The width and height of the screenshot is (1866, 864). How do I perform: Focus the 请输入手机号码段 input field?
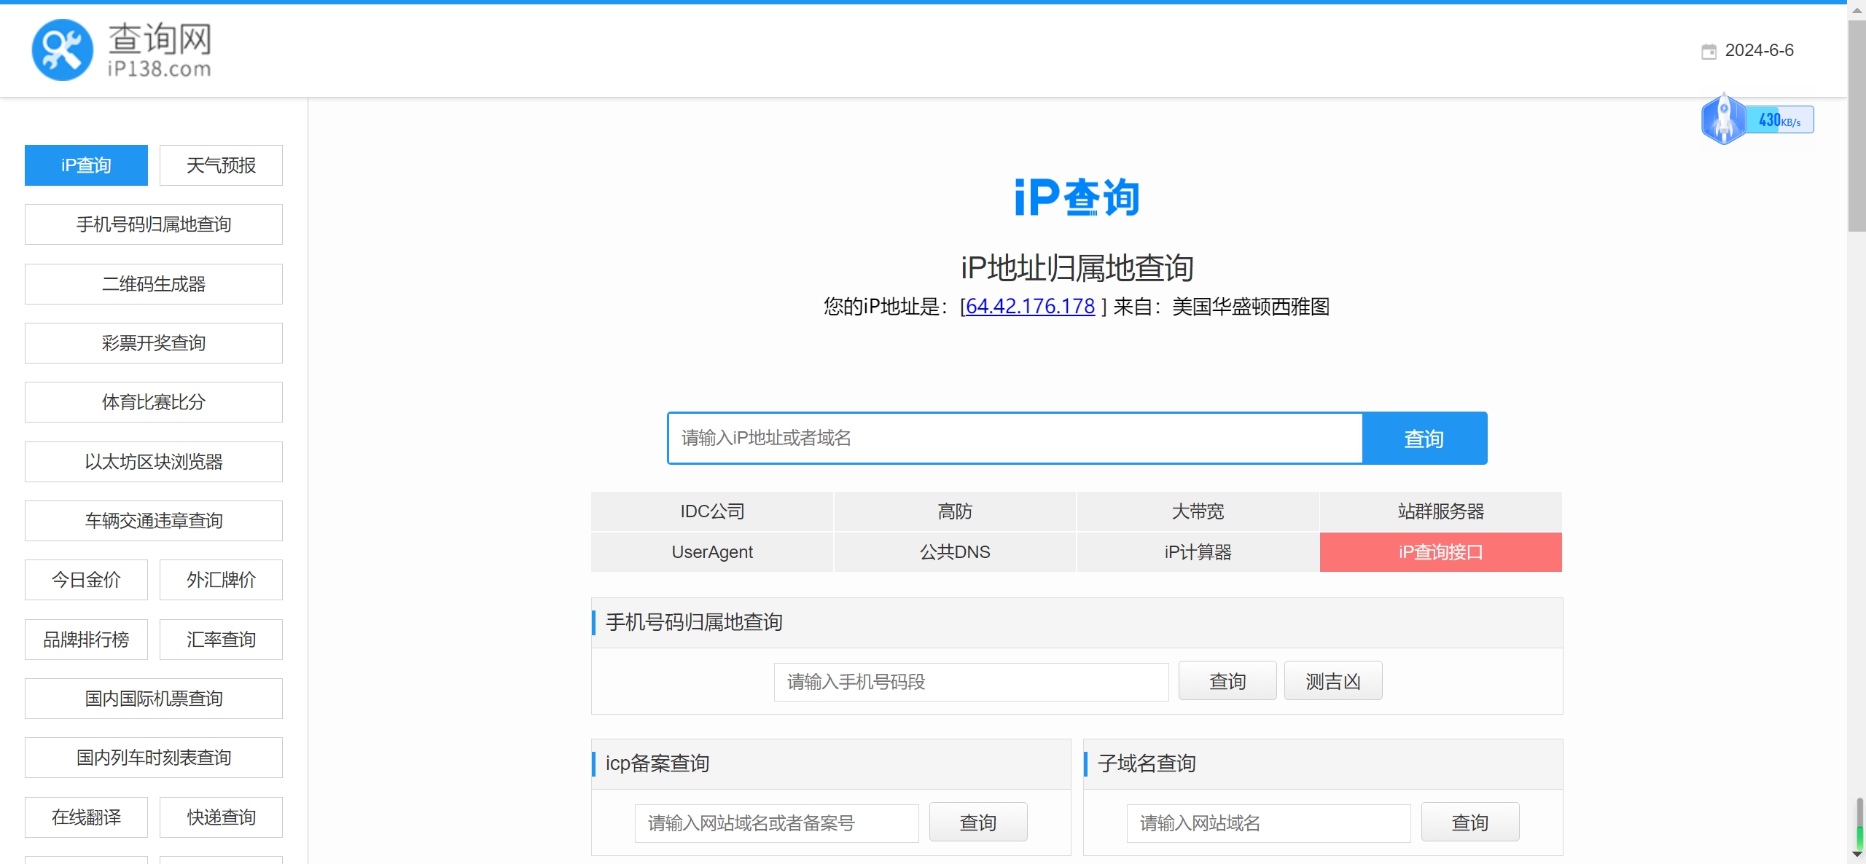[971, 682]
